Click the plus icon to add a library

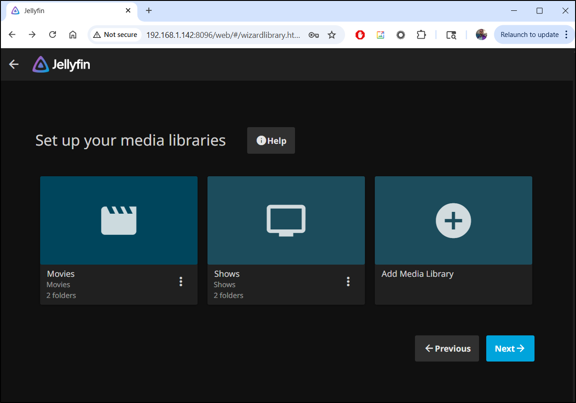(x=453, y=220)
